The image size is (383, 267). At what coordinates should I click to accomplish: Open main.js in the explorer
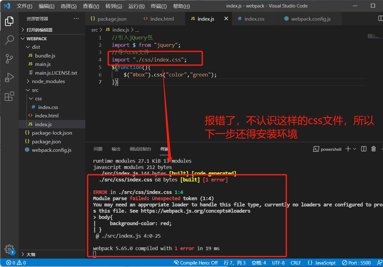coord(52,64)
